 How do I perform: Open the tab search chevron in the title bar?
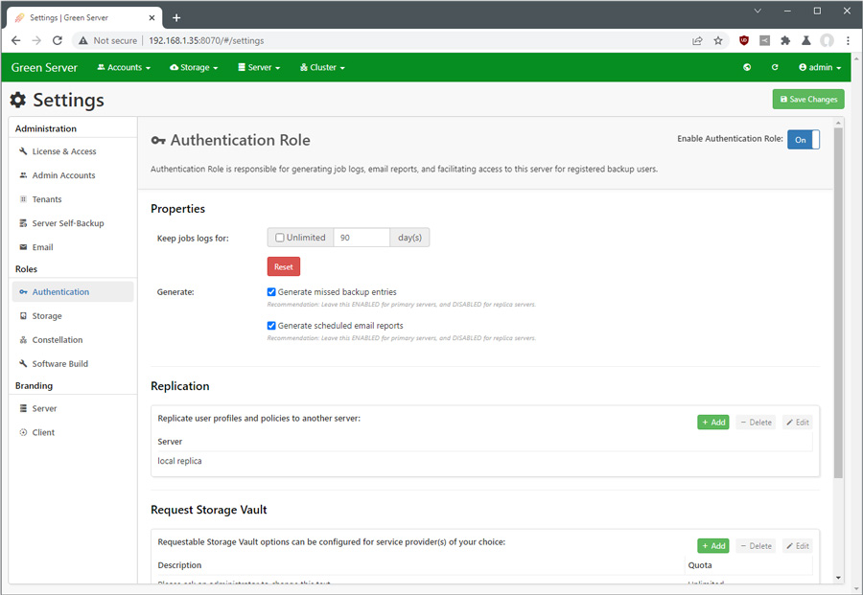coord(758,11)
